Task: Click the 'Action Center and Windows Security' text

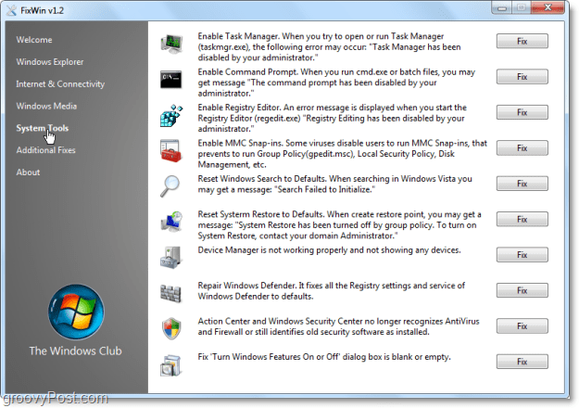Action: click(339, 326)
